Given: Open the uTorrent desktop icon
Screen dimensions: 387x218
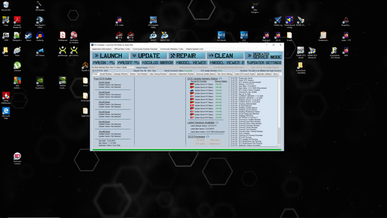Looking at the screenshot, I should click(17, 67).
